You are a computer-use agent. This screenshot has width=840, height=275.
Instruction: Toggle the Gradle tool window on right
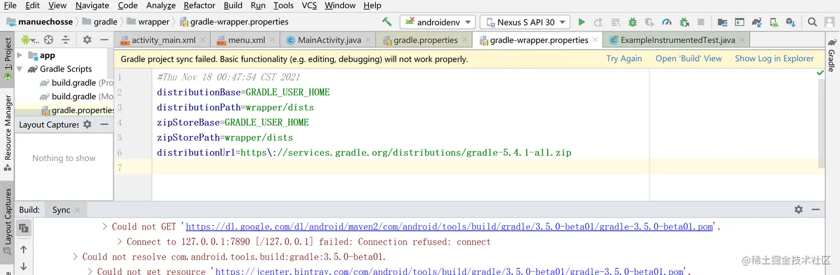(832, 55)
